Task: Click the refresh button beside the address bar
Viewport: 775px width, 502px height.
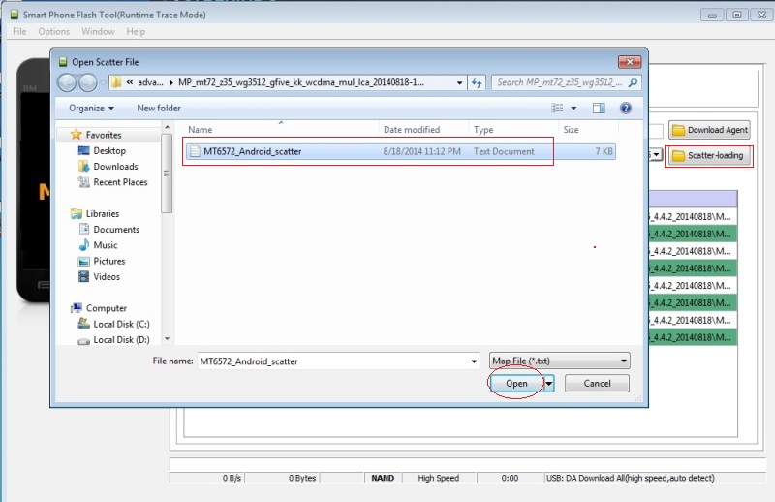Action: (x=477, y=82)
